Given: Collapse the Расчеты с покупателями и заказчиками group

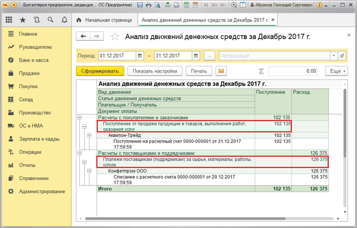Looking at the screenshot, I should point(79,117).
